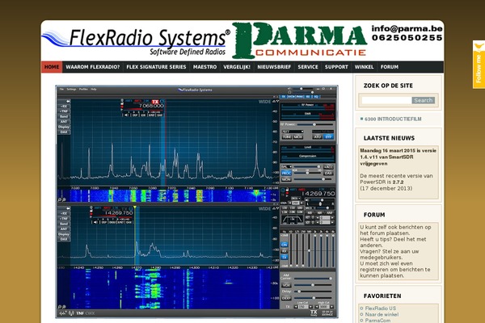
Task: Open the VERGELIJK! menu item
Action: 237,67
